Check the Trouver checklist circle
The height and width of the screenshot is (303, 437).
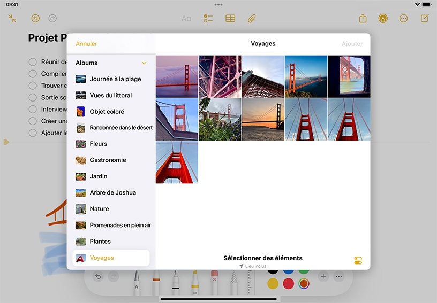click(x=33, y=86)
